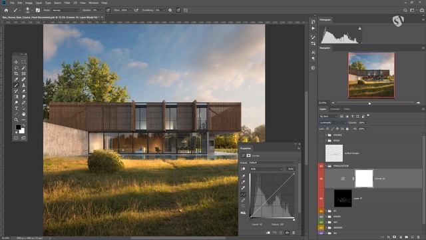Image resolution: width=426 pixels, height=240 pixels.
Task: Delete the Curves adjustment via Properties trash
Action: (294, 233)
